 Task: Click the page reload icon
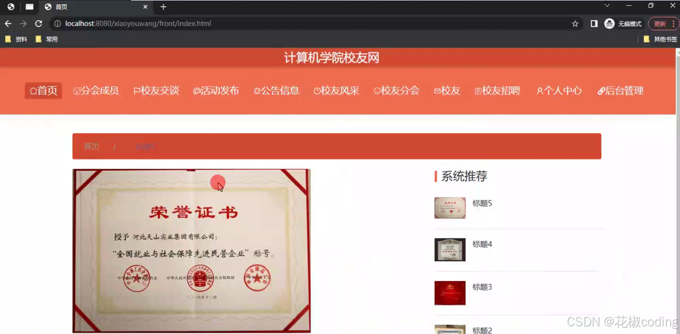tap(39, 23)
